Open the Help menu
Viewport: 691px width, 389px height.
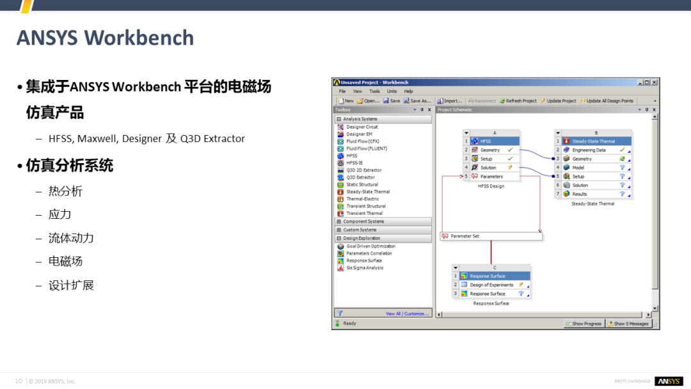pyautogui.click(x=408, y=91)
